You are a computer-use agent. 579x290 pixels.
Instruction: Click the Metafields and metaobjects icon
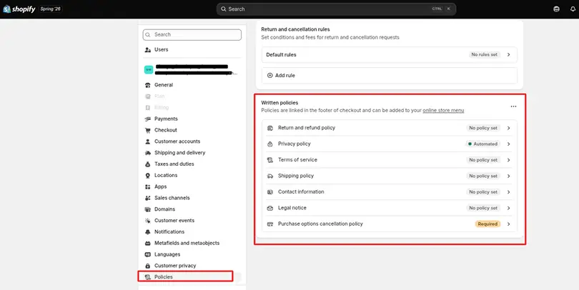[x=148, y=243]
